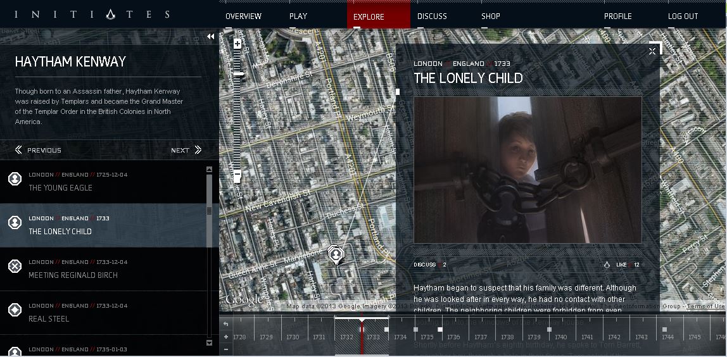Select The Young Eagle entry

click(x=103, y=181)
